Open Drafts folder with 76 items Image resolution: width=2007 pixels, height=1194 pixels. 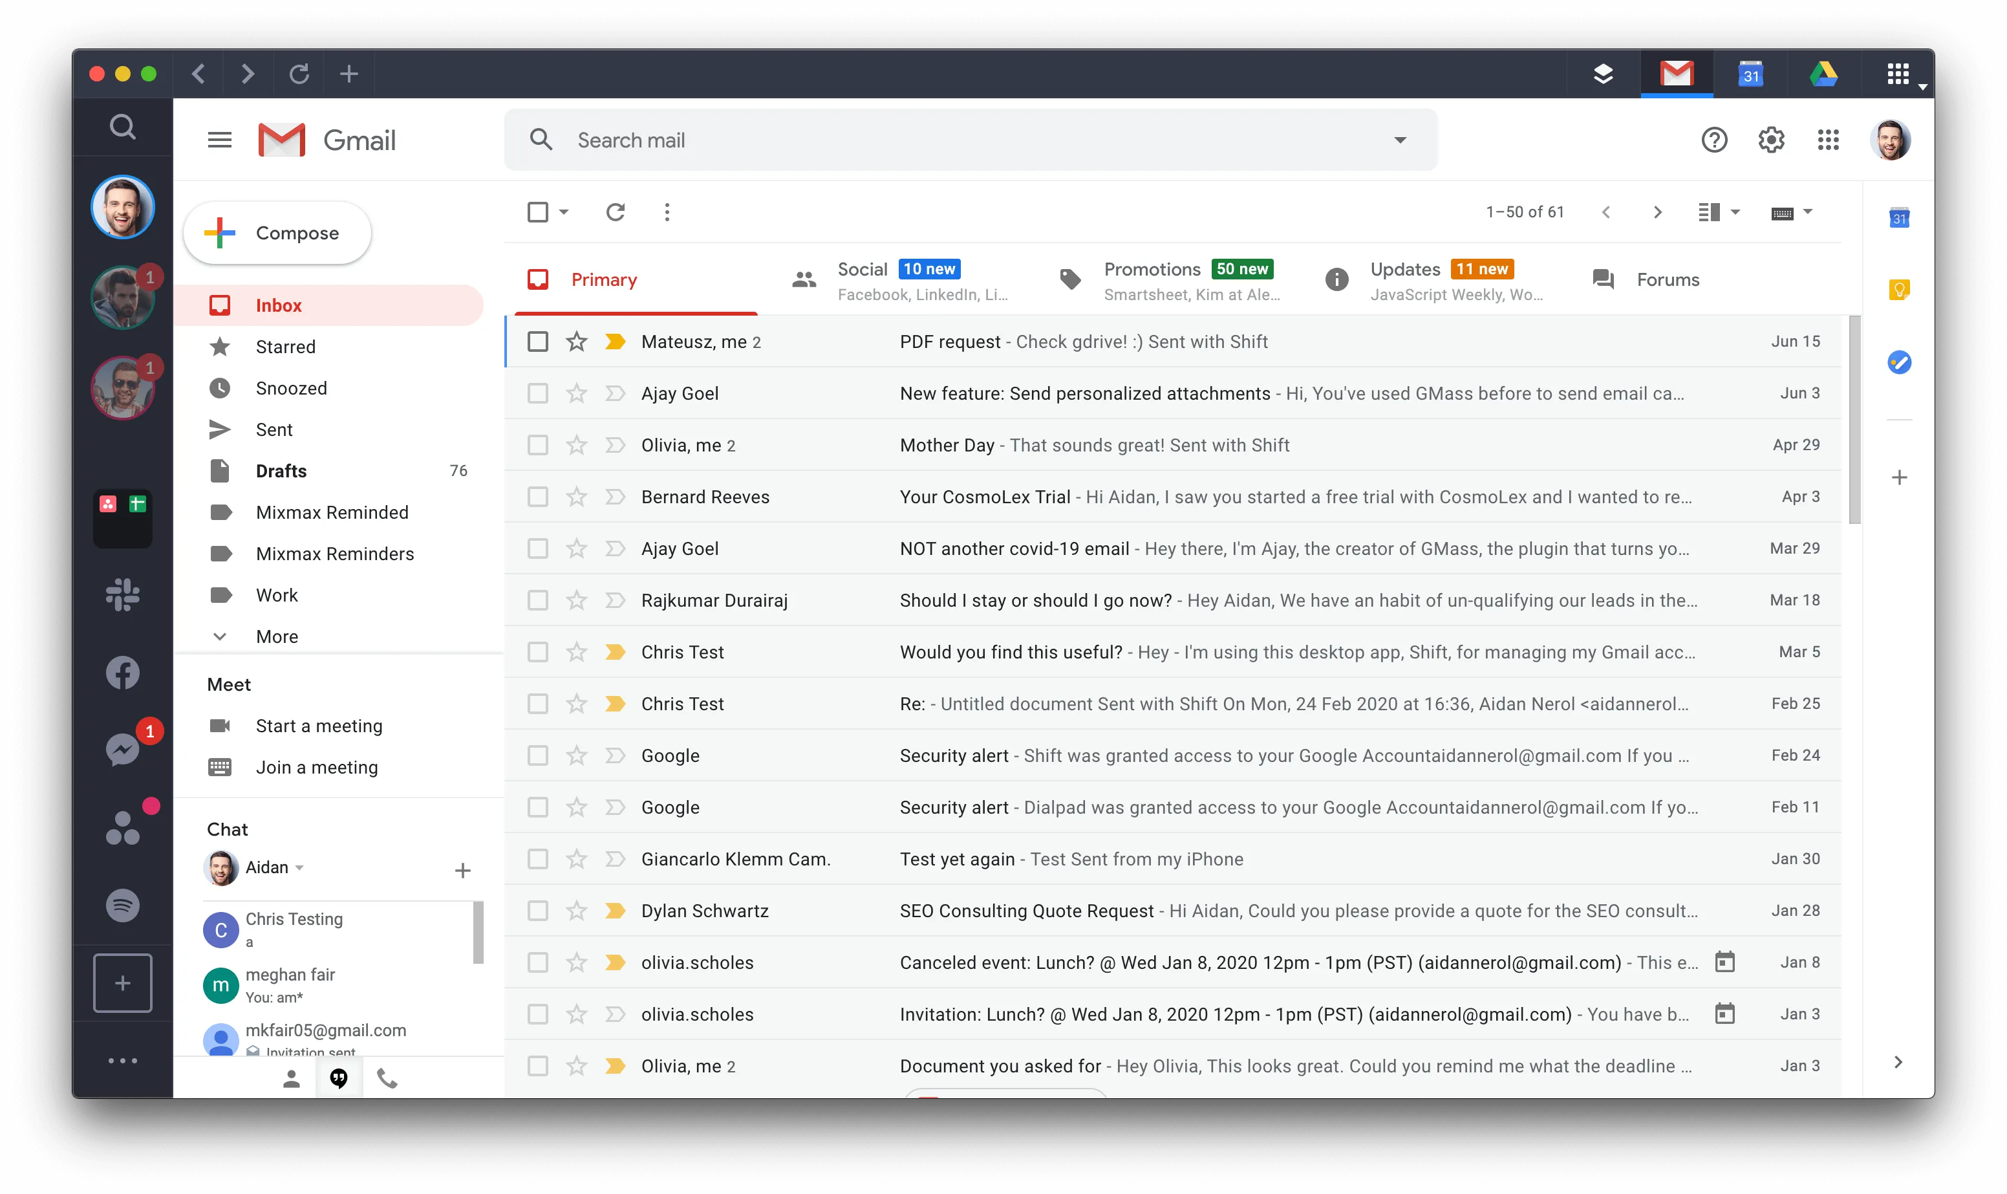click(281, 470)
